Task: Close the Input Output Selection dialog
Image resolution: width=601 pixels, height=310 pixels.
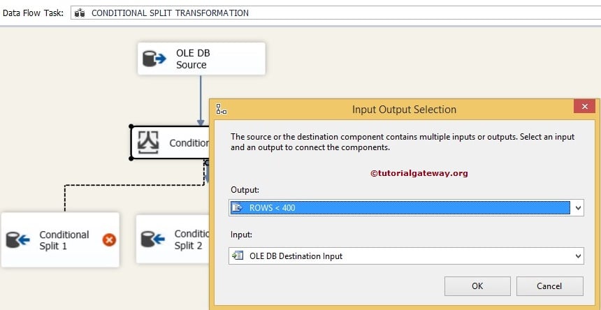Action: click(x=584, y=106)
